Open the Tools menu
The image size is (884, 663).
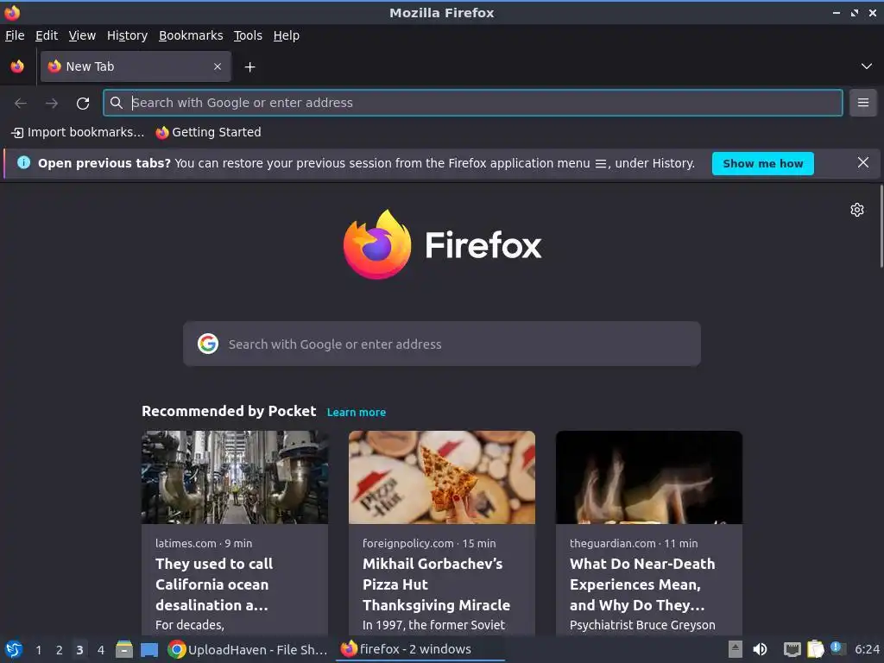pos(248,35)
